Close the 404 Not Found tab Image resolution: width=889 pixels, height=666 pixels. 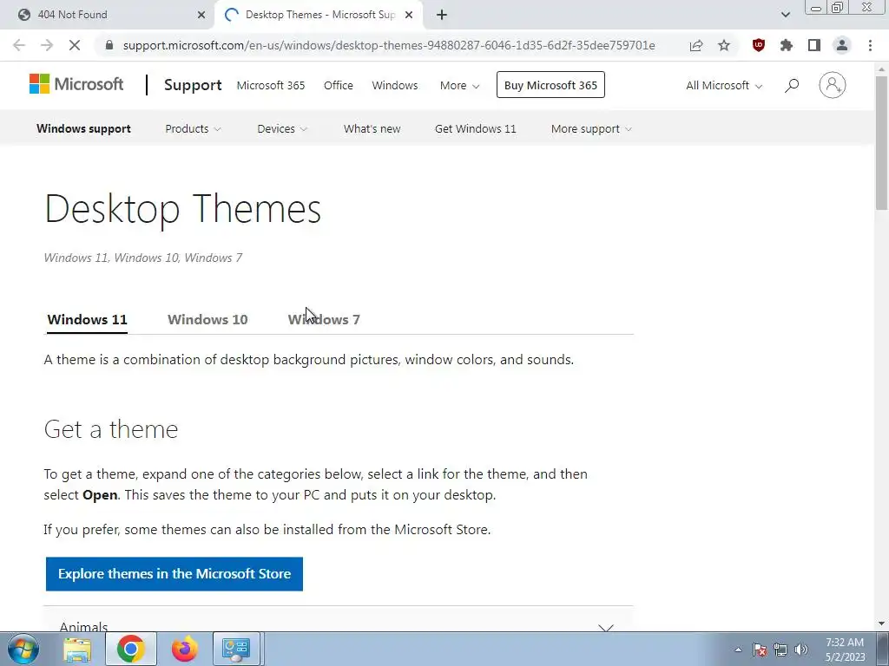pos(201,15)
